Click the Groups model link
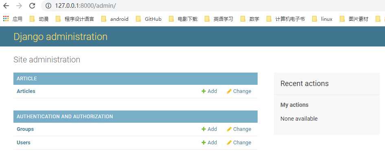 pyautogui.click(x=25, y=129)
